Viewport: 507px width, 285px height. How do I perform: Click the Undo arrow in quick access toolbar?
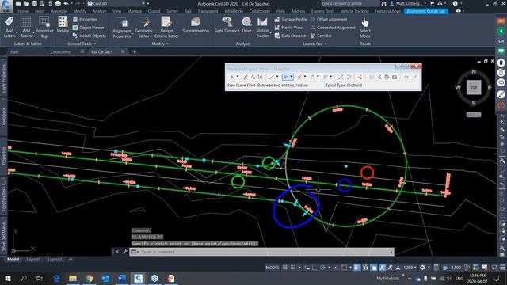(x=66, y=3)
